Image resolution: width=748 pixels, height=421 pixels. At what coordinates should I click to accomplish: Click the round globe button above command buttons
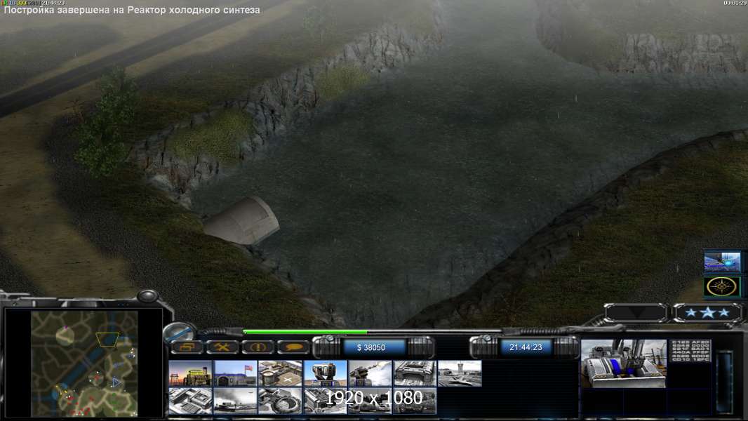(x=178, y=332)
